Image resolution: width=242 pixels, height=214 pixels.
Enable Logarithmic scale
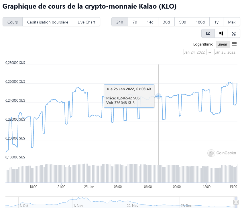tap(203, 44)
